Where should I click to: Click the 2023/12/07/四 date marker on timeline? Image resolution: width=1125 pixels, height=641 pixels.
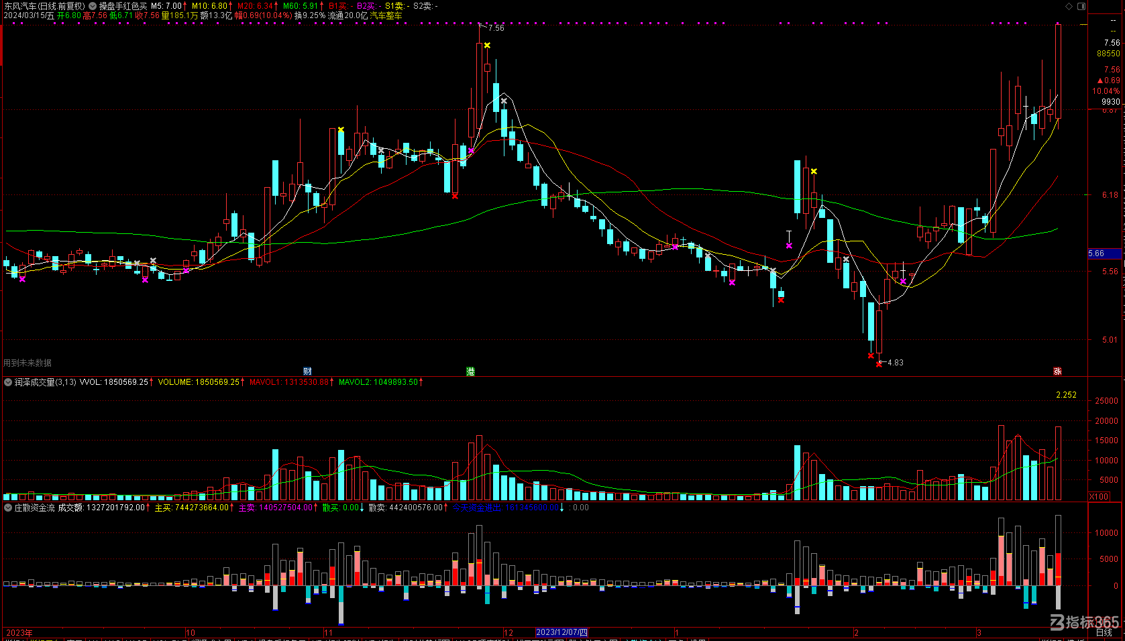[562, 632]
